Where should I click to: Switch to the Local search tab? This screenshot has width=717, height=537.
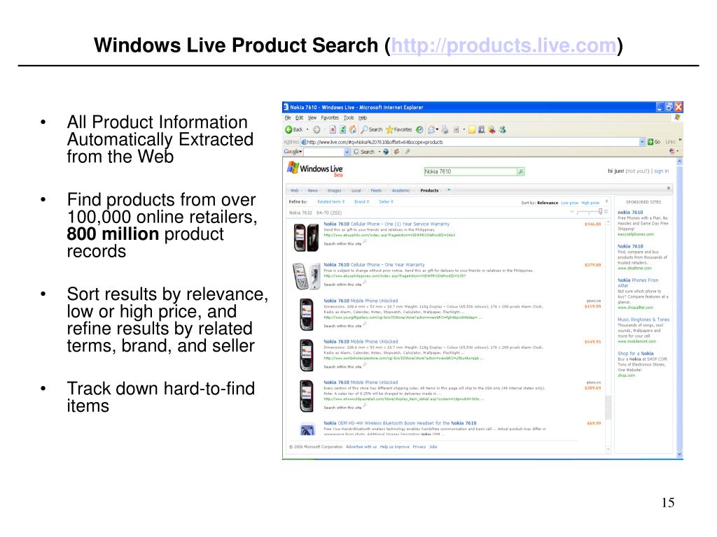pyautogui.click(x=356, y=190)
